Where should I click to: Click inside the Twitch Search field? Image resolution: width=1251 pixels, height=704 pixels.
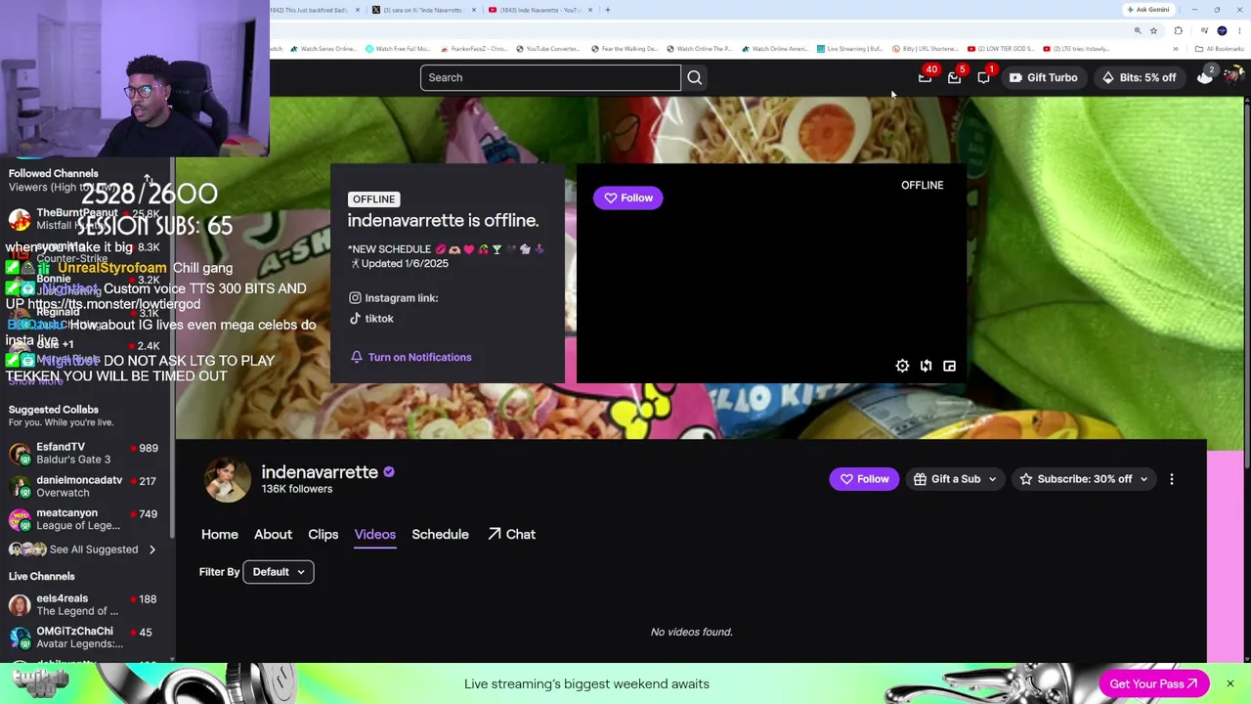pos(550,77)
